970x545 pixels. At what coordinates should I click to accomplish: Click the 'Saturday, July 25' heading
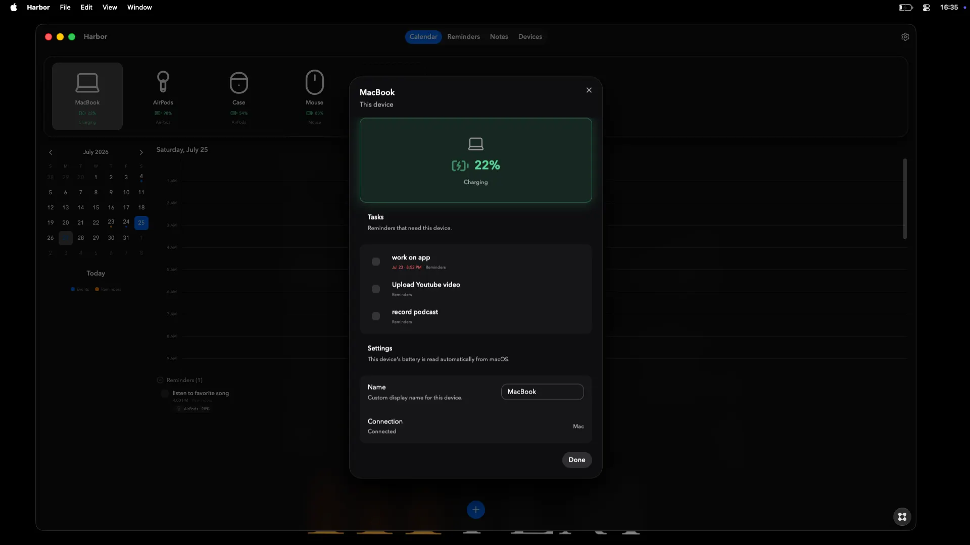[x=182, y=150]
